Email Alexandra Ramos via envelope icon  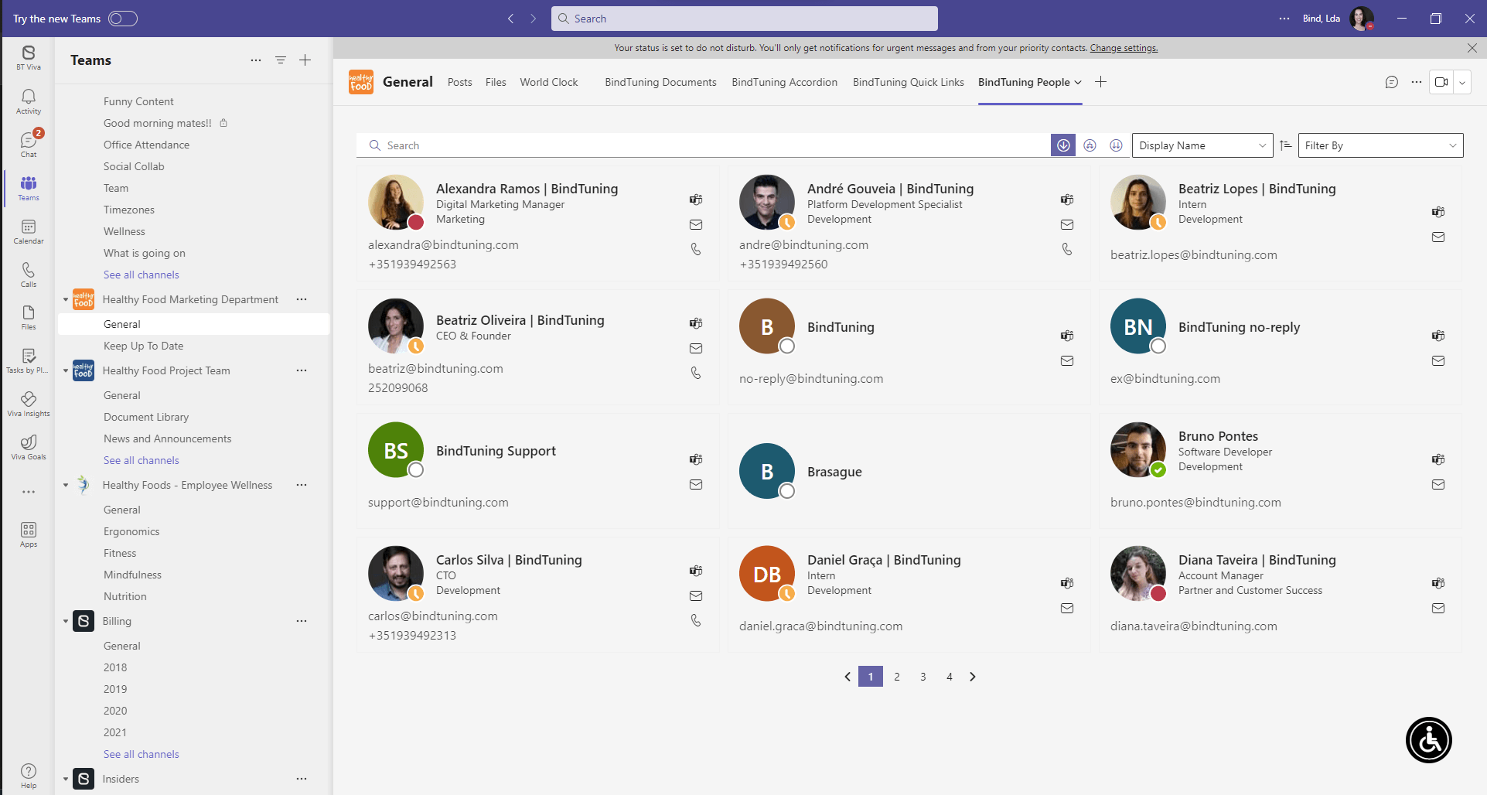tap(696, 224)
